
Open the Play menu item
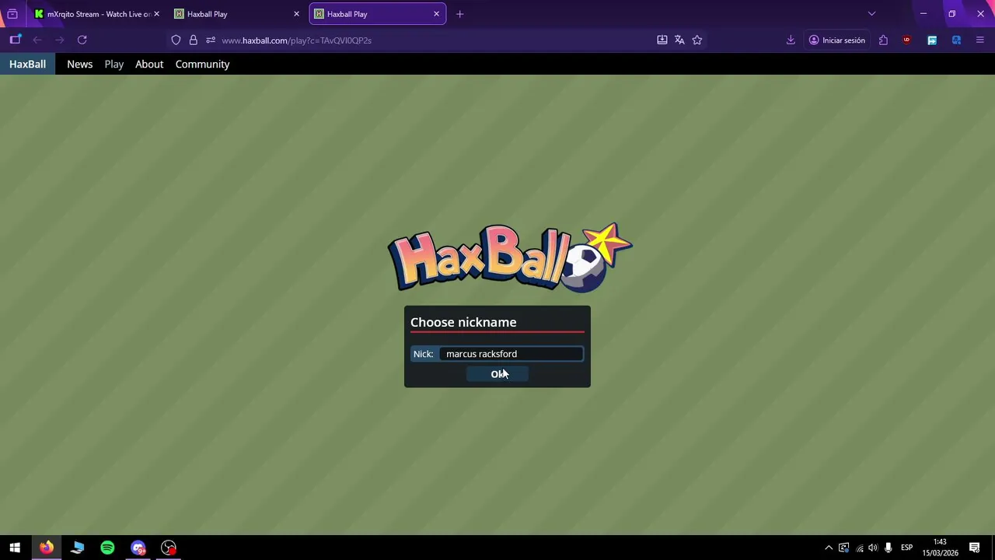click(x=114, y=64)
